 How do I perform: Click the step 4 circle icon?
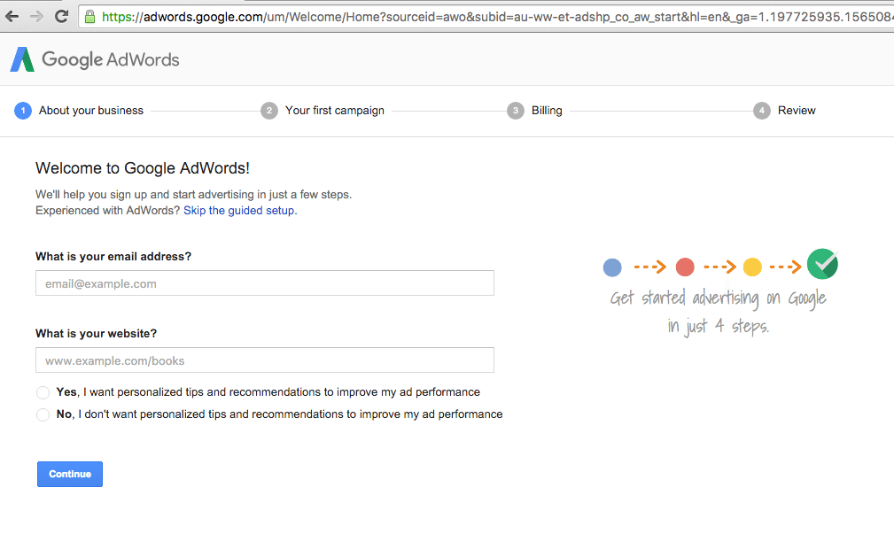coord(762,111)
